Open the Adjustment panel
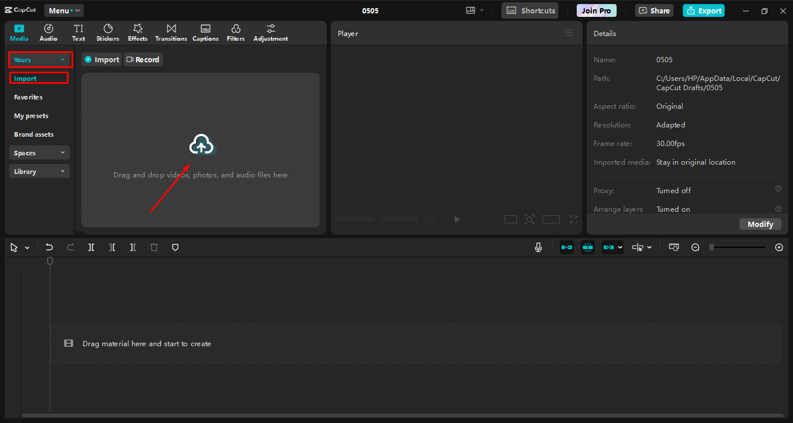Screen dimensions: 793x423 tap(270, 32)
